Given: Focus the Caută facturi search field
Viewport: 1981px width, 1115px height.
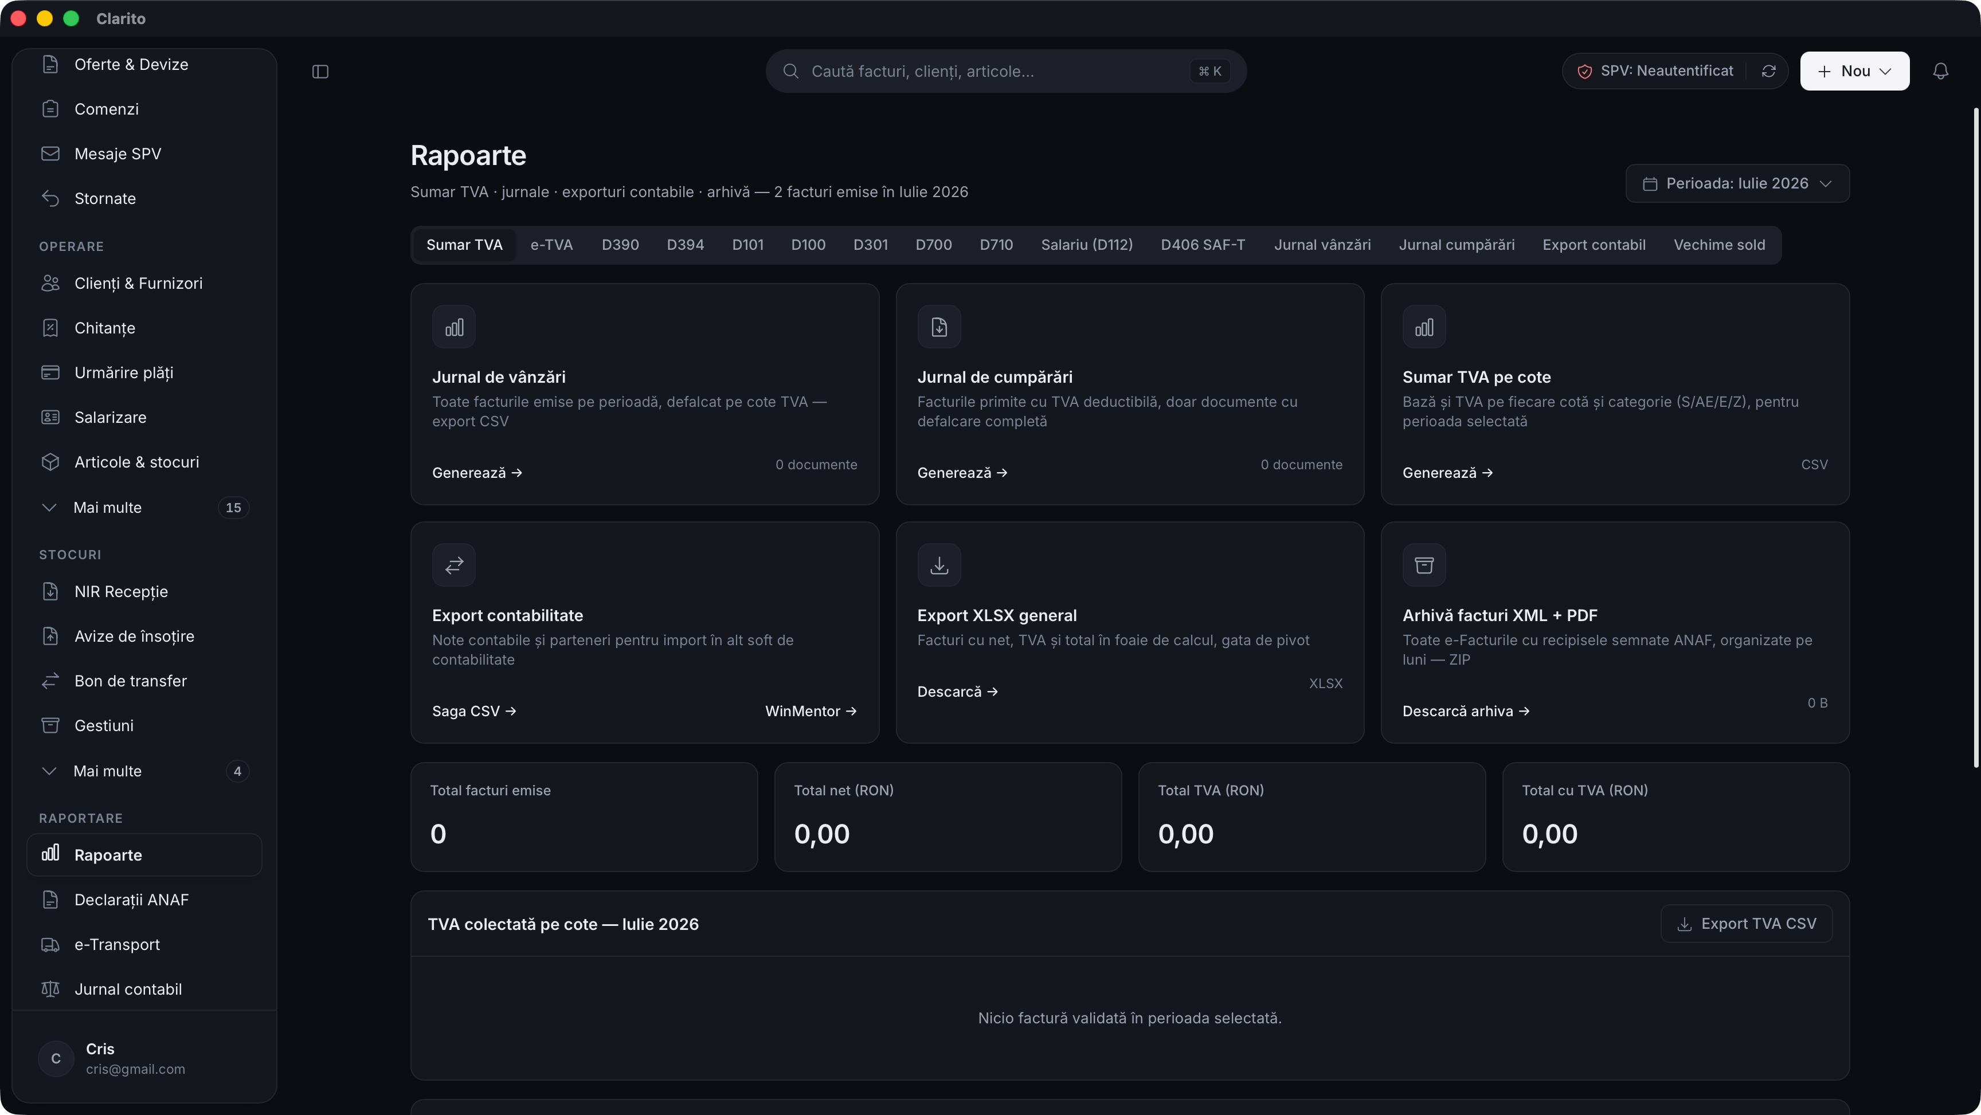Looking at the screenshot, I should click(1006, 72).
